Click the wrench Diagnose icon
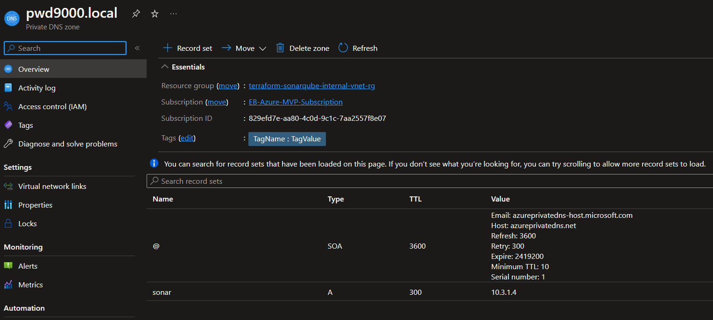The height and width of the screenshot is (320, 713). pyautogui.click(x=8, y=144)
